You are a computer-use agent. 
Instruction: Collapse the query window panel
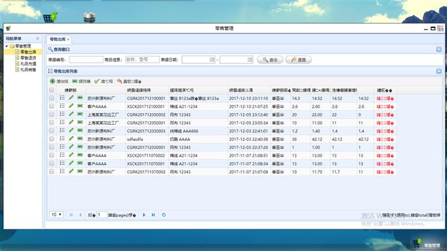coord(438,49)
